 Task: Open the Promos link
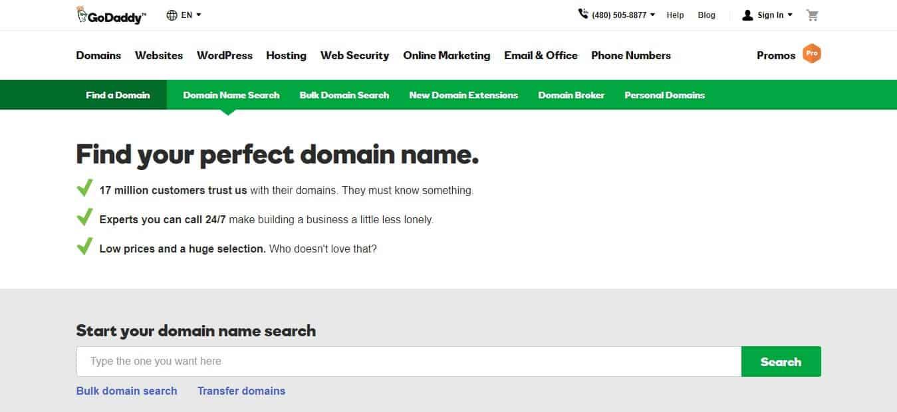776,56
